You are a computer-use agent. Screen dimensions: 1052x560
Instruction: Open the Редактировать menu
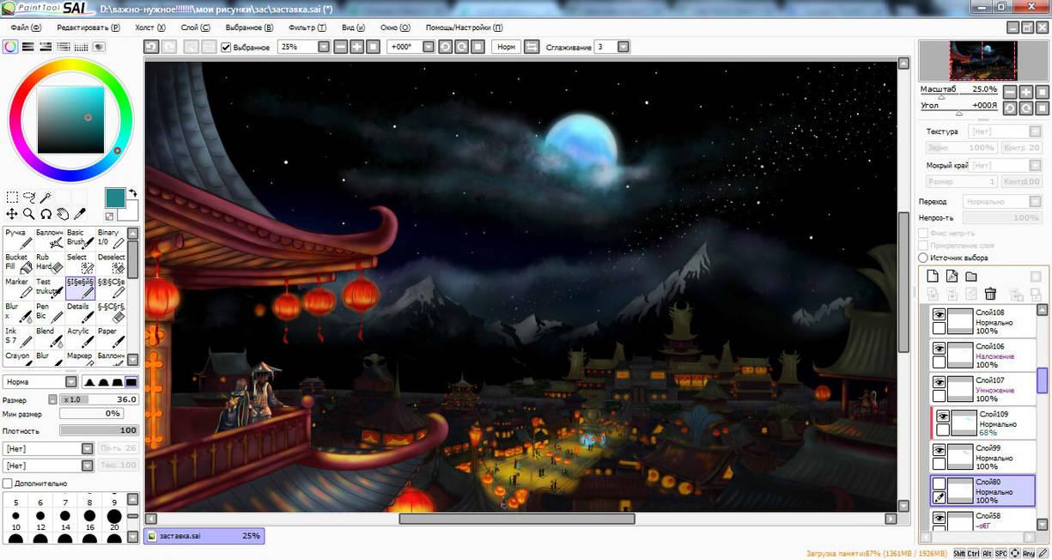88,27
